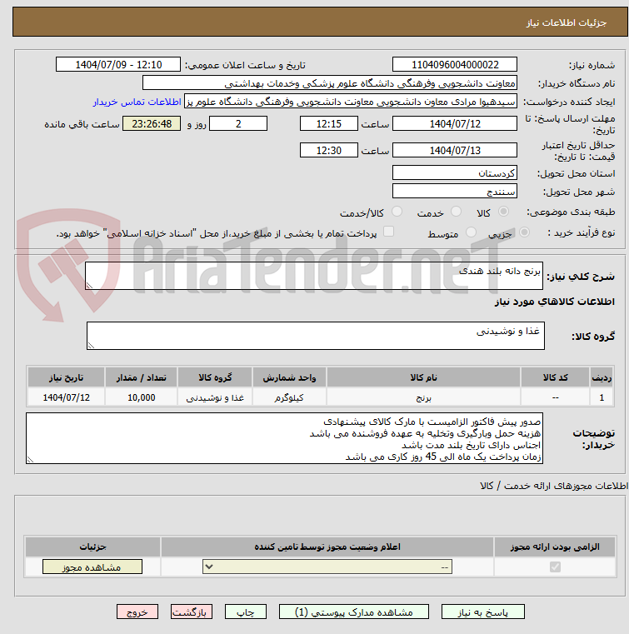Click the city field سنندج
The width and height of the screenshot is (629, 634).
pyautogui.click(x=455, y=192)
